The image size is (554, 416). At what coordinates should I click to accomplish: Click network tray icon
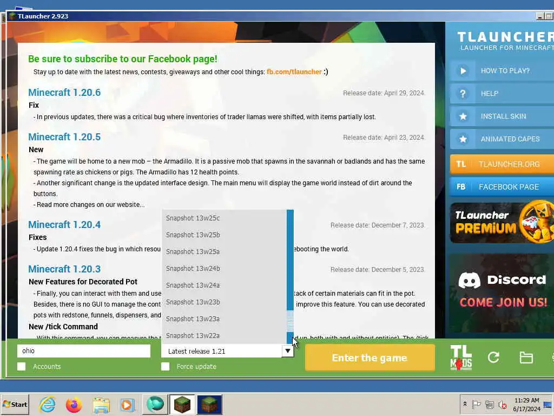click(489, 404)
